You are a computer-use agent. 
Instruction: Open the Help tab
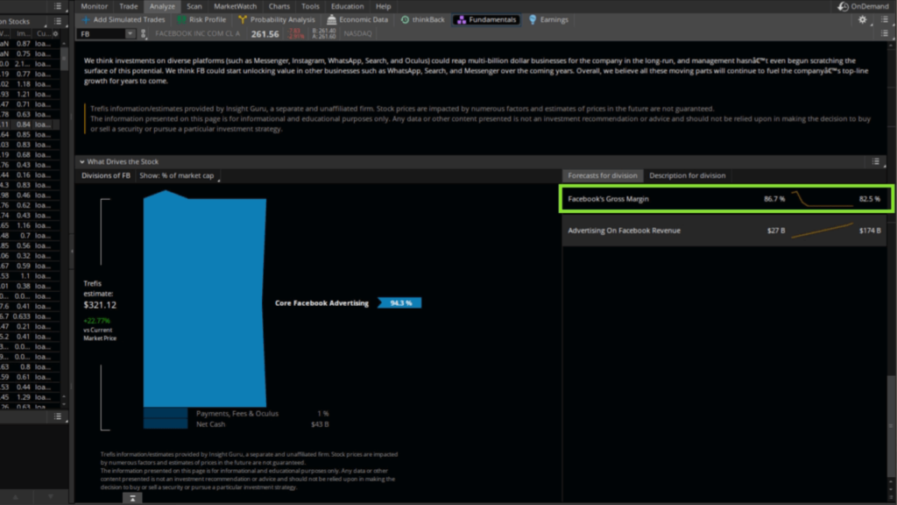pyautogui.click(x=384, y=6)
